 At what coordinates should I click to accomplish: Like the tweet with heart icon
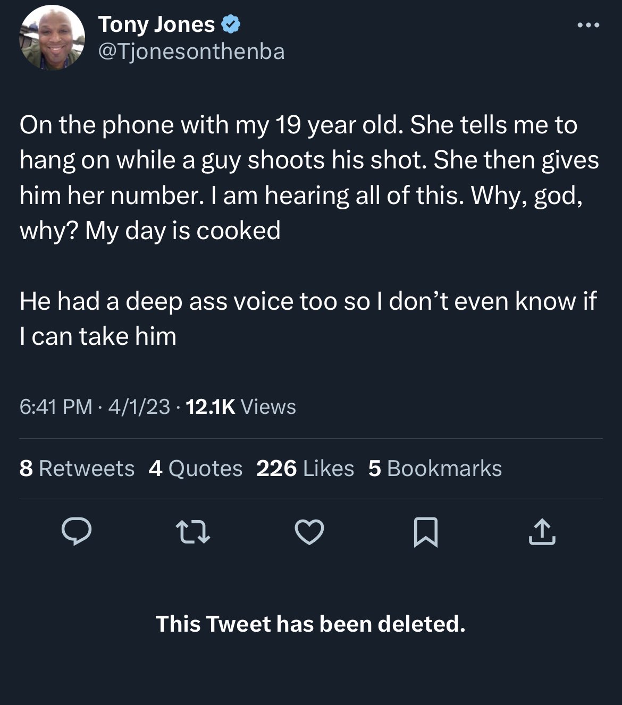(x=309, y=532)
